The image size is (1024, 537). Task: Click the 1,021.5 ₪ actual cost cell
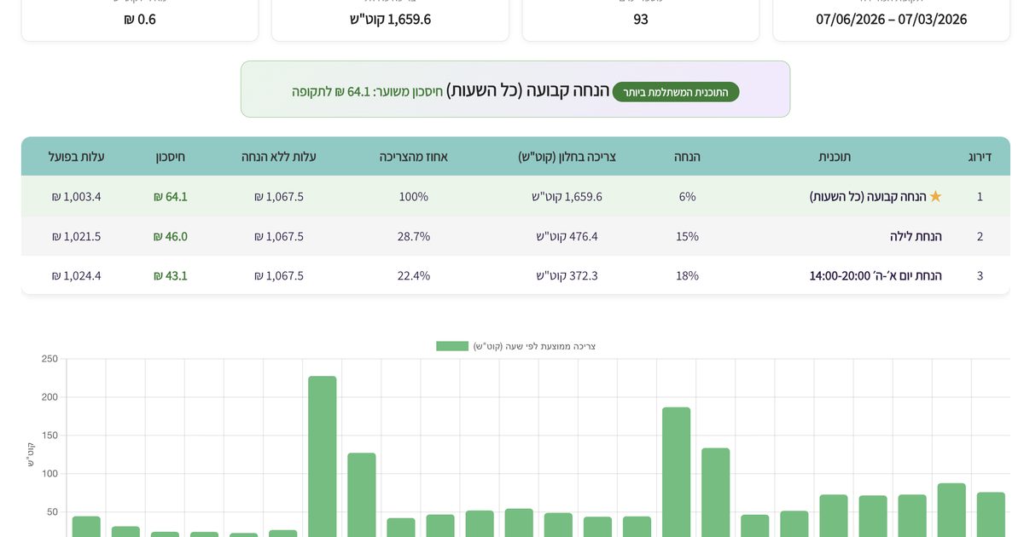point(76,236)
